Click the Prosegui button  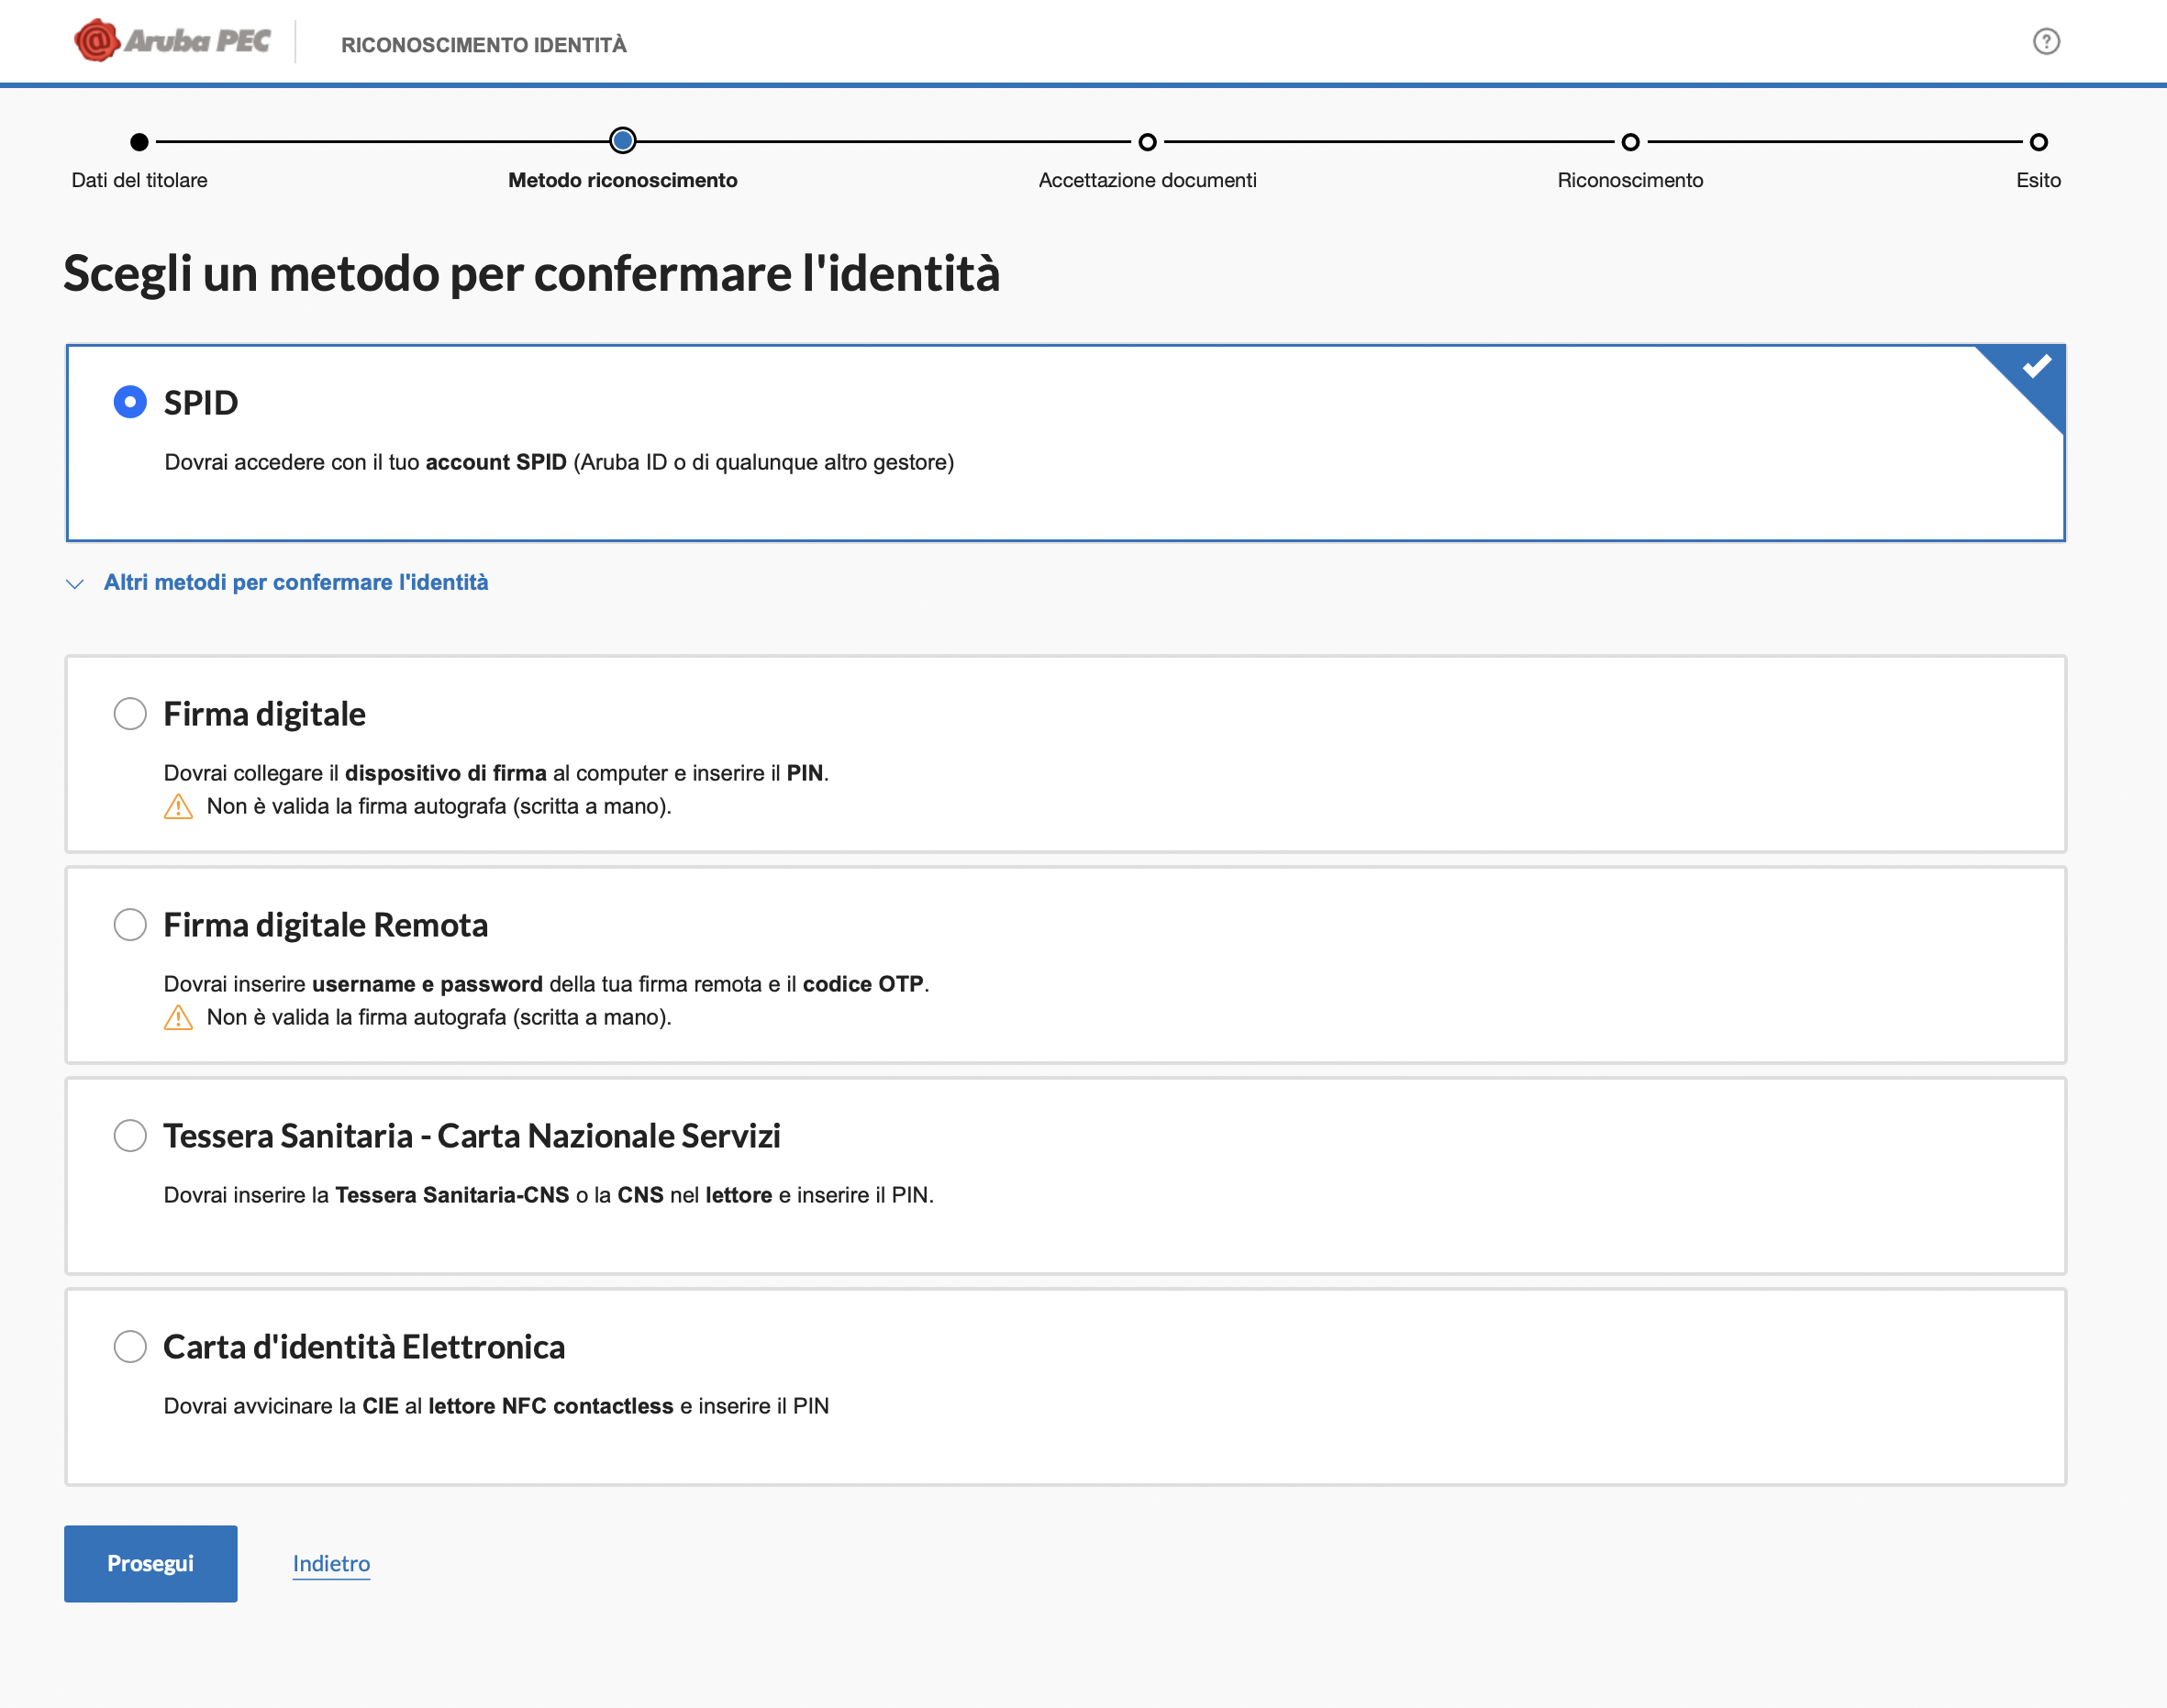151,1564
